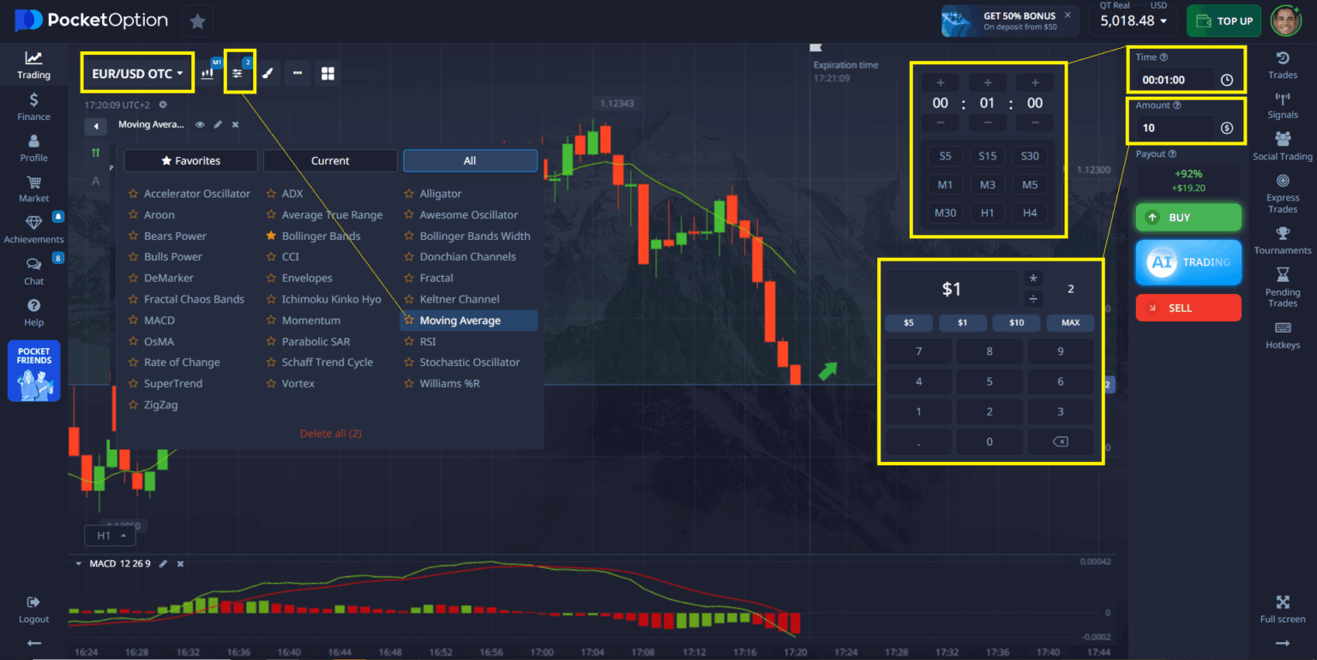Open the indicators panel icon with badge 2
Image resolution: width=1317 pixels, height=660 pixels.
[x=240, y=73]
